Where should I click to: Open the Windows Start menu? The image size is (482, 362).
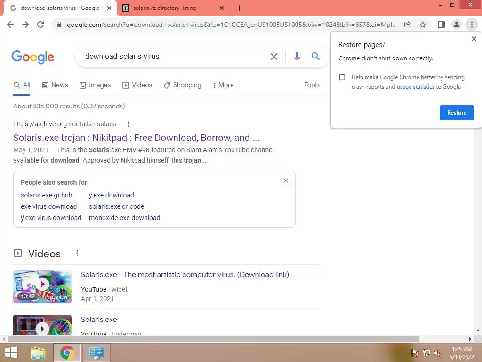tap(11, 353)
